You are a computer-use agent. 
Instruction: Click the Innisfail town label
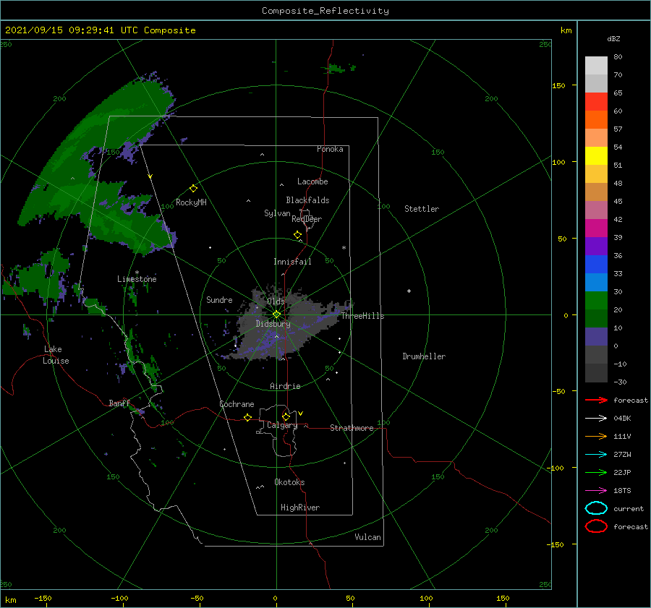(292, 262)
